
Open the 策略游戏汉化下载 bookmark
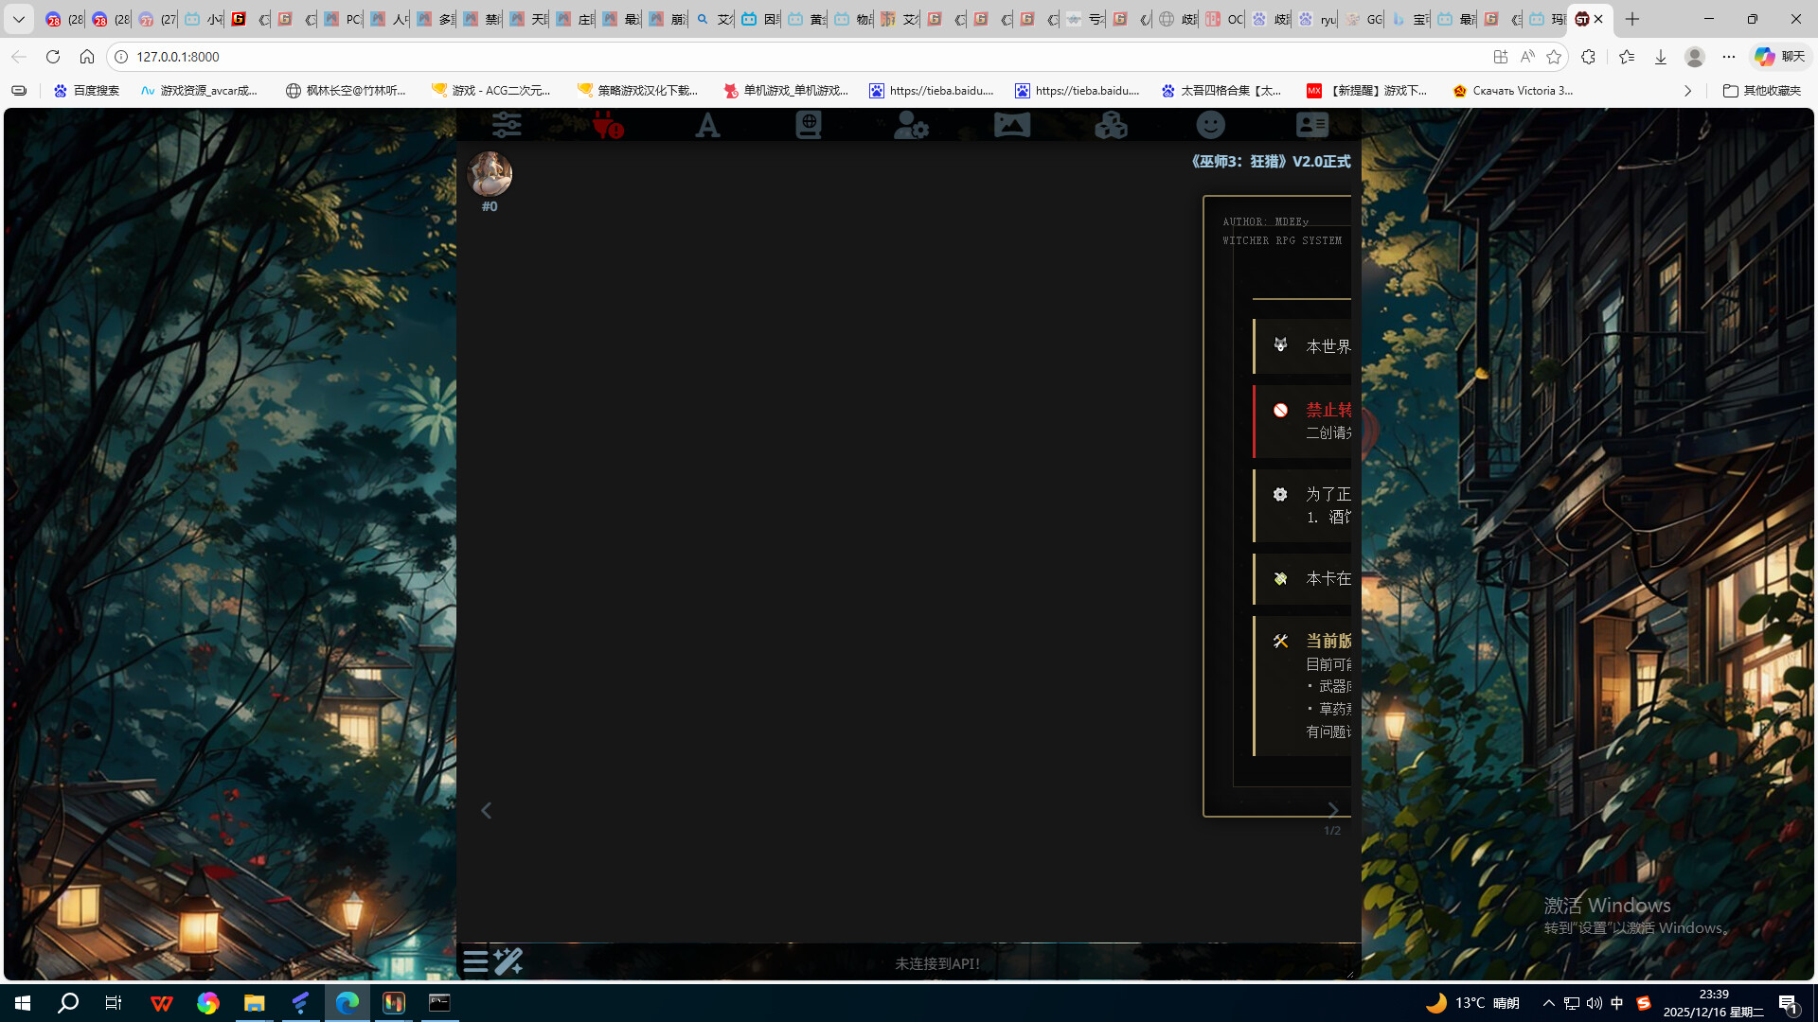[637, 91]
